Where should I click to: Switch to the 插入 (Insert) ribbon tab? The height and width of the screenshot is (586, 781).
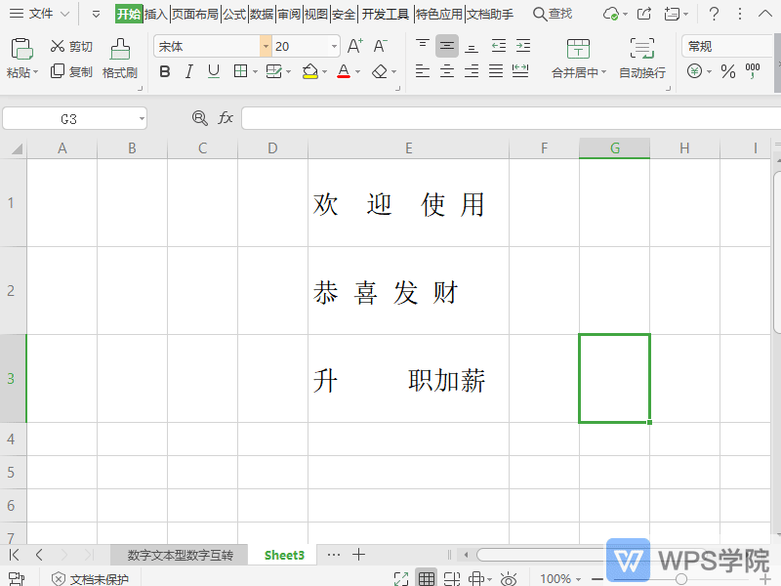(x=156, y=14)
